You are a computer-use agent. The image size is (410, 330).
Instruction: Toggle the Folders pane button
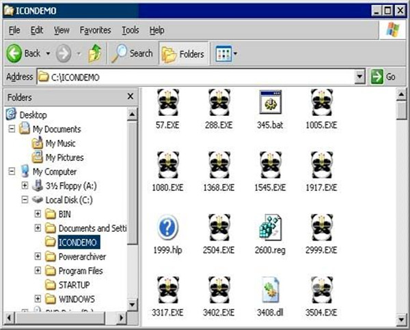182,53
